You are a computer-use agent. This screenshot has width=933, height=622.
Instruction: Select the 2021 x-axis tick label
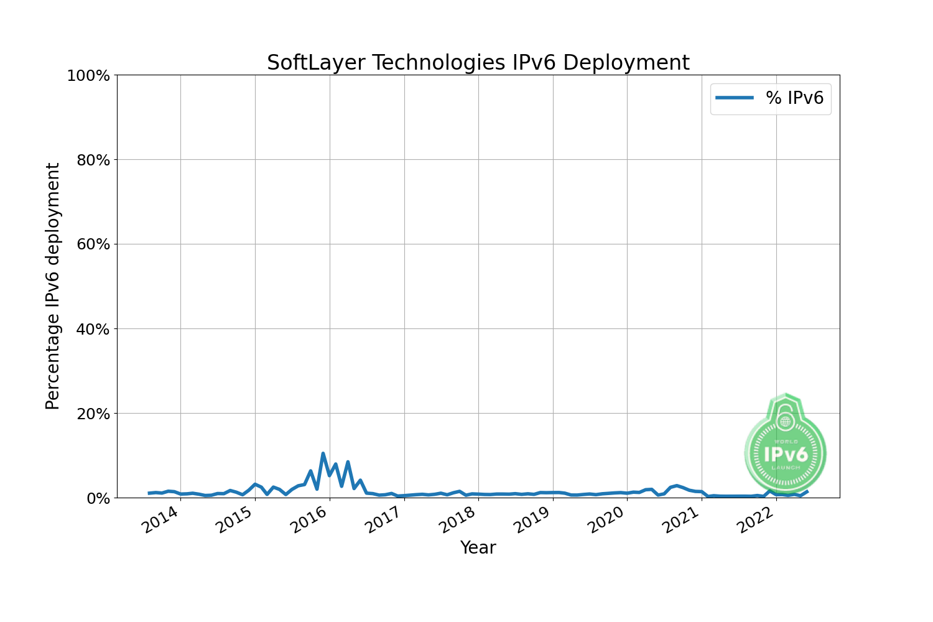[682, 520]
